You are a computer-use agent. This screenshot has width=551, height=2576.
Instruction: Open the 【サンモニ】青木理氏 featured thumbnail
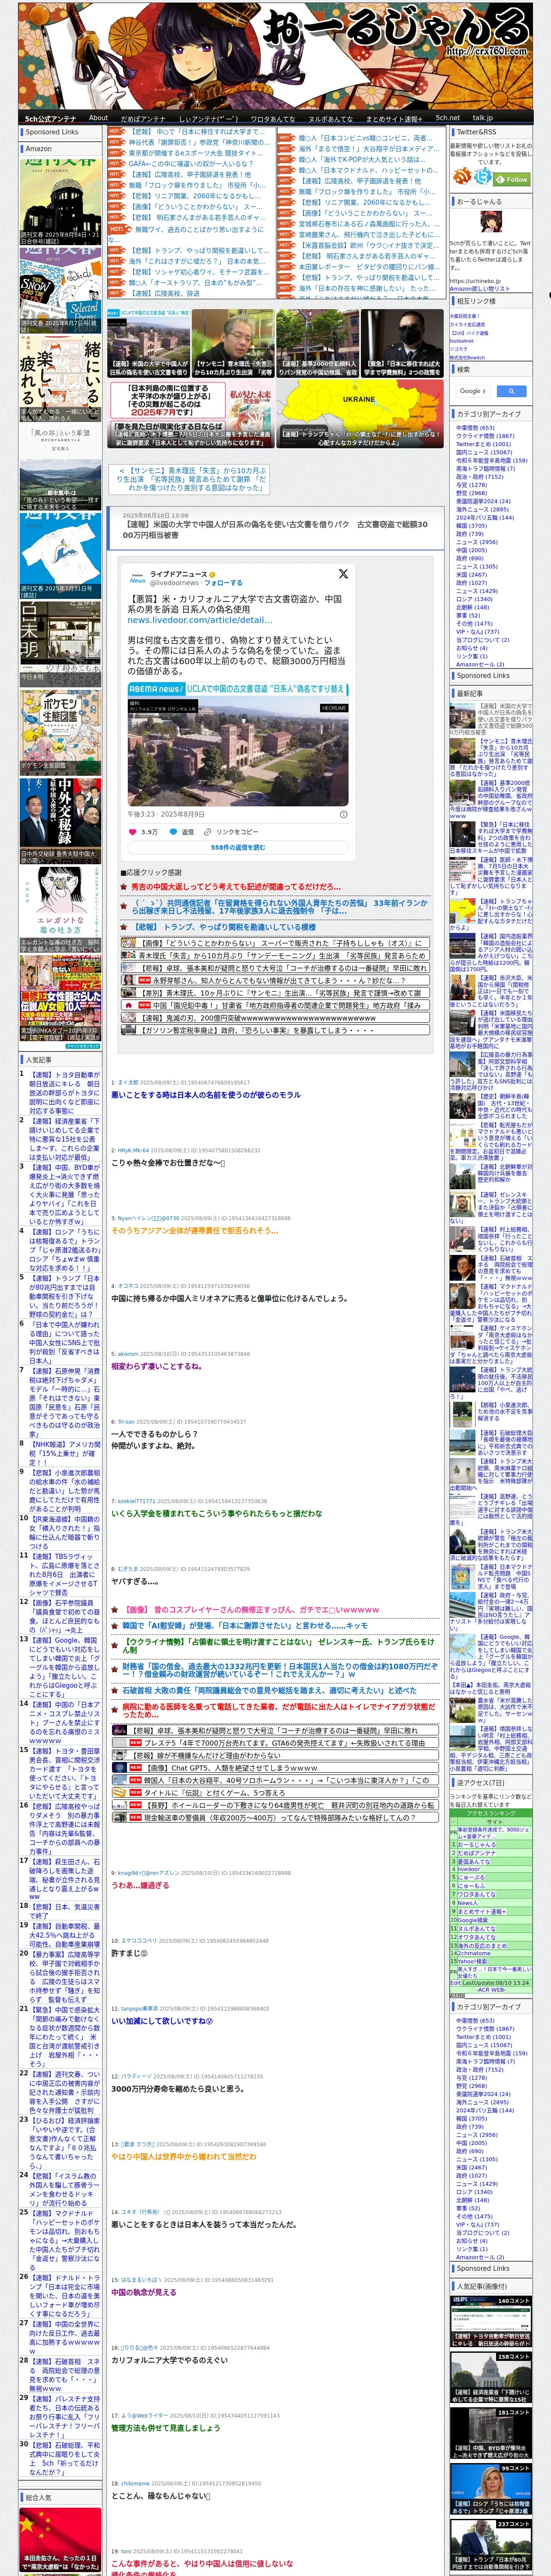click(x=233, y=343)
